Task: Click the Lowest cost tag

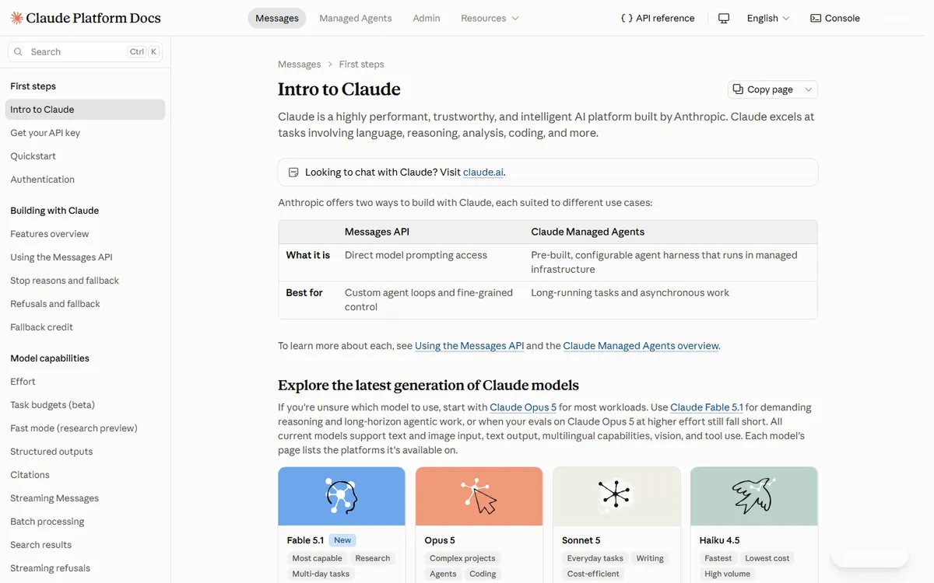Action: pos(767,558)
